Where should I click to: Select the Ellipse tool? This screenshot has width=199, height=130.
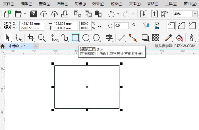pyautogui.click(x=86, y=37)
